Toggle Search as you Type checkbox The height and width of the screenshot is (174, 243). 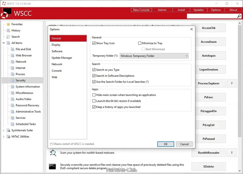pyautogui.click(x=94, y=70)
